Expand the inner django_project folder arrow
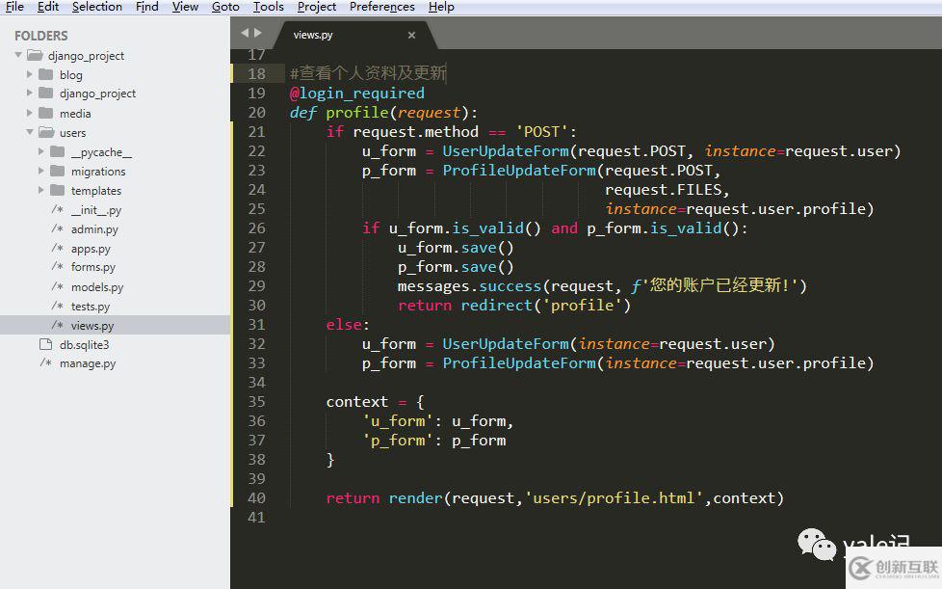 [30, 94]
